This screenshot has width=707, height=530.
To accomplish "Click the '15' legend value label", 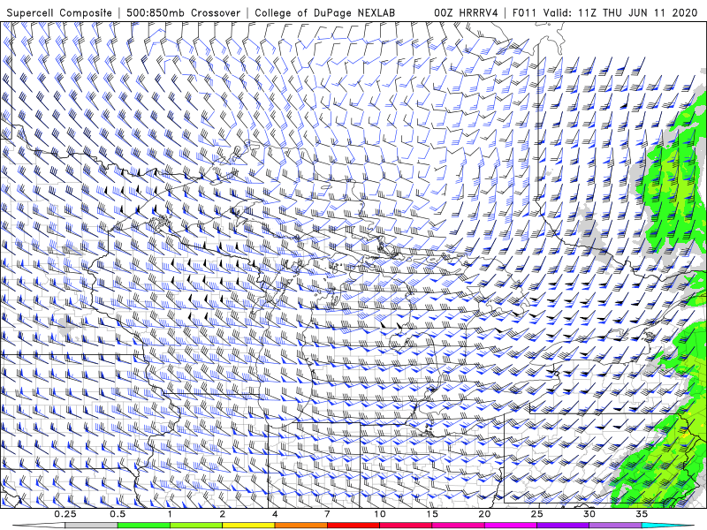I will [x=432, y=514].
